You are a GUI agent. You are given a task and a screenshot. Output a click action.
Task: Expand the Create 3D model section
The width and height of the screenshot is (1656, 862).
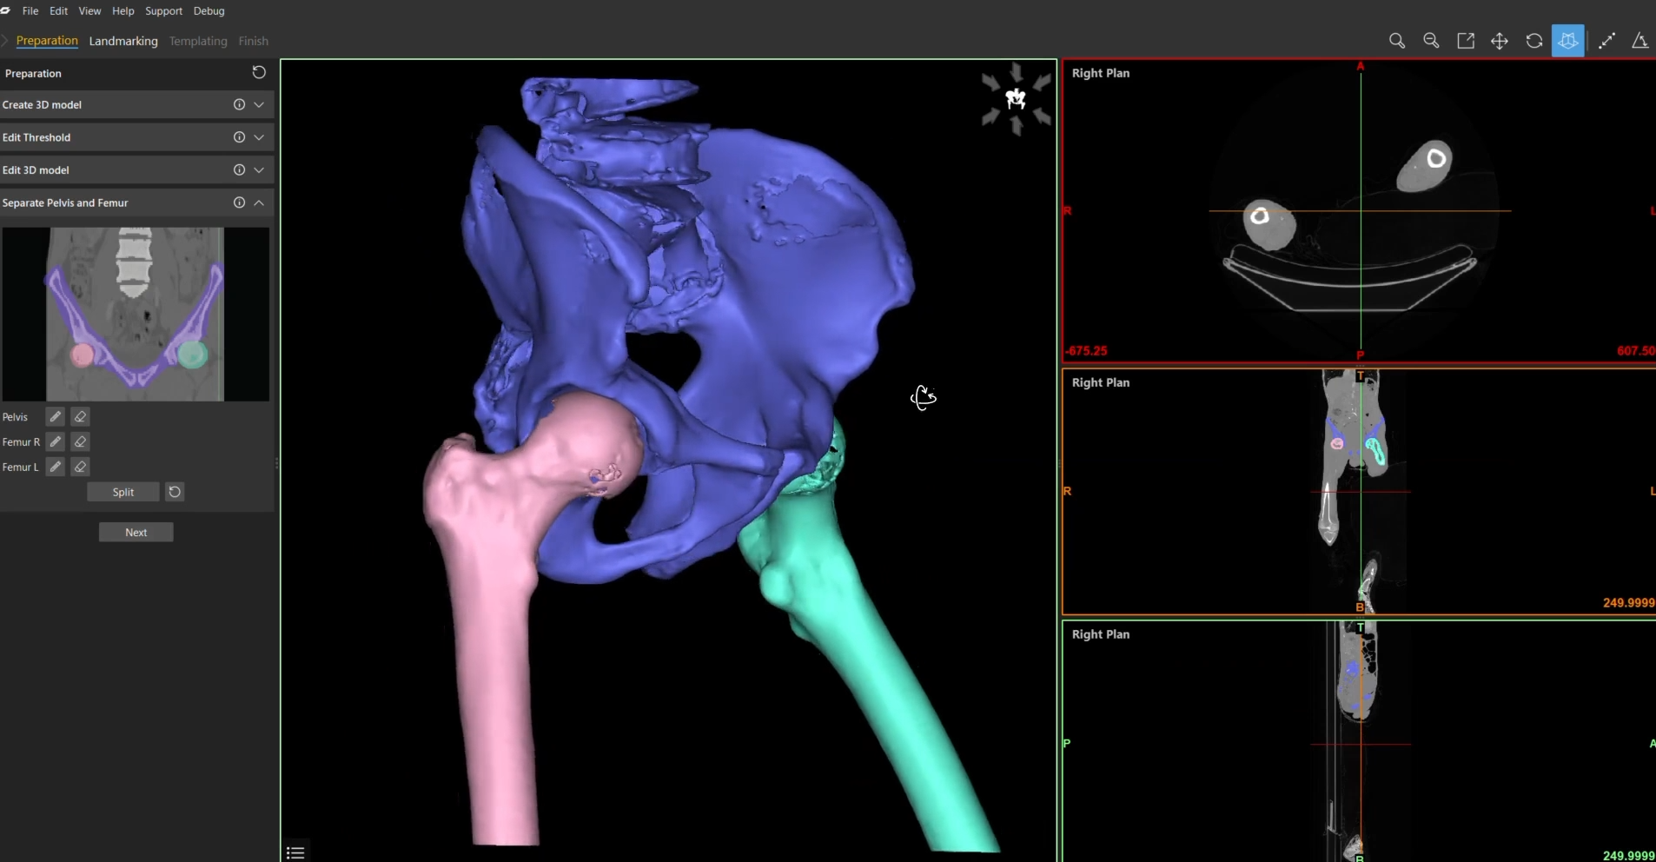coord(259,104)
